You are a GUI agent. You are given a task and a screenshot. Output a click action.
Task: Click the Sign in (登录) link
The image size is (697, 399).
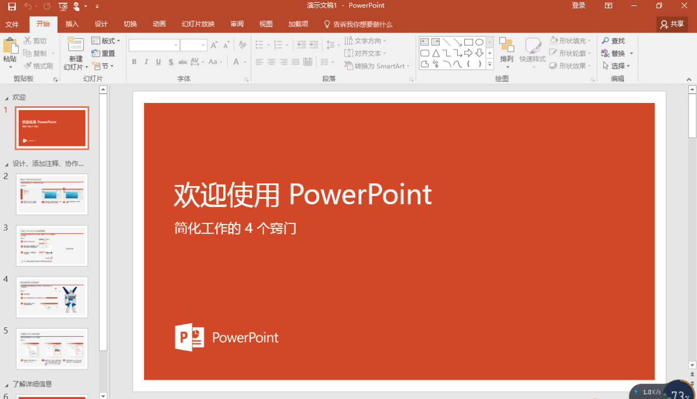click(x=579, y=6)
